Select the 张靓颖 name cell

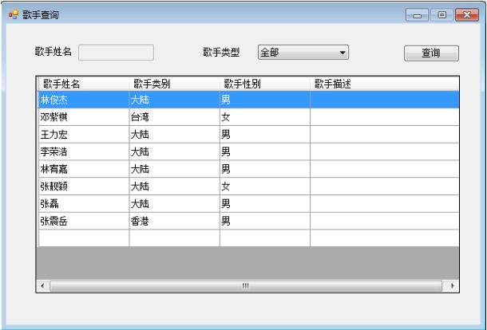coord(84,187)
